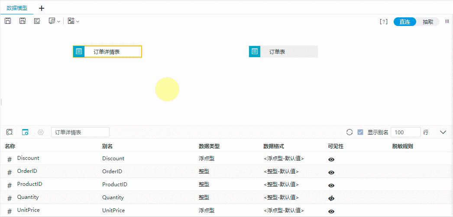Open data format <浮点型-默认值> for UnitPrice
Image resolution: width=453 pixels, height=217 pixels.
pos(283,211)
